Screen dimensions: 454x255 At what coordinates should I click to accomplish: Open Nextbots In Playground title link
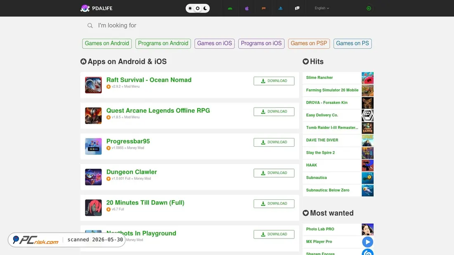pyautogui.click(x=141, y=233)
